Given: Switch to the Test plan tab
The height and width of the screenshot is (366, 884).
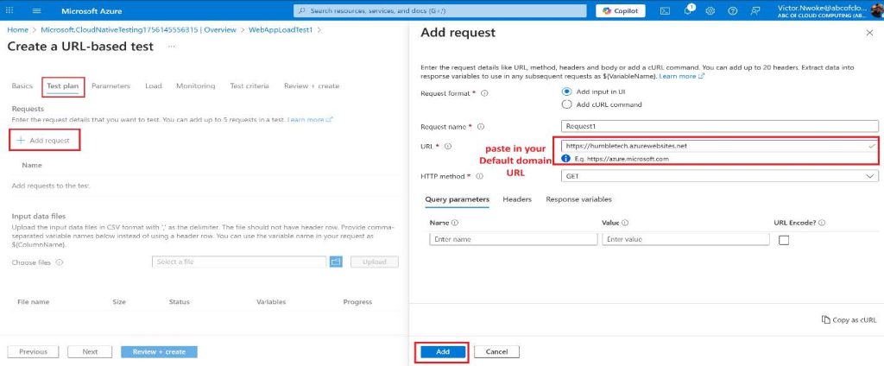Looking at the screenshot, I should tap(62, 85).
